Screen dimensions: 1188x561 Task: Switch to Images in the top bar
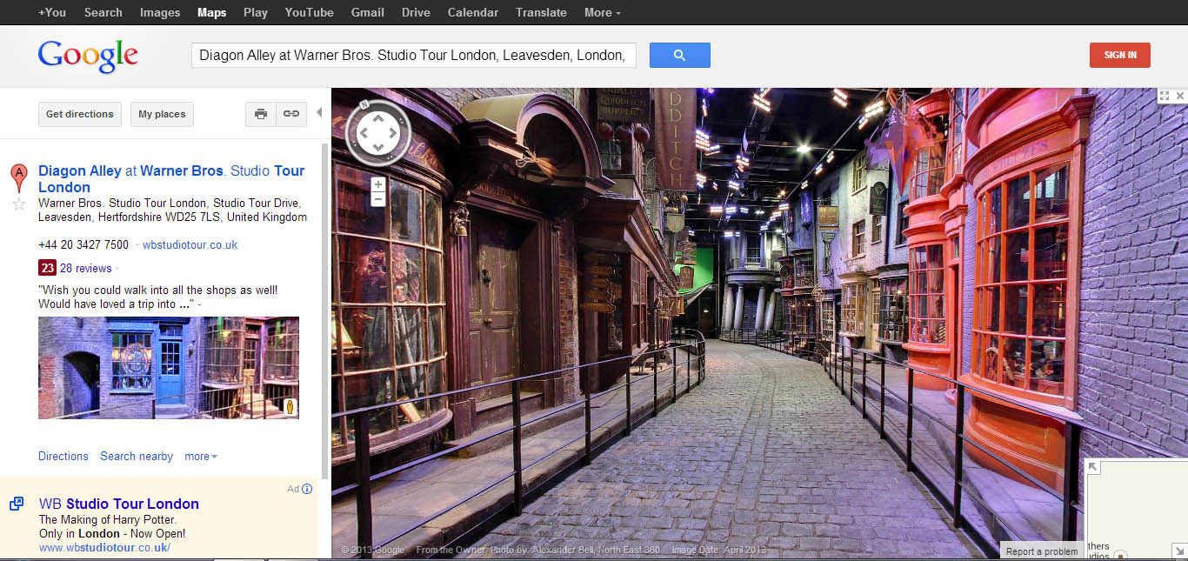[160, 12]
